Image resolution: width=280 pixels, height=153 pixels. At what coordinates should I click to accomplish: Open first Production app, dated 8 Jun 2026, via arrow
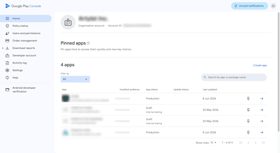(x=261, y=98)
